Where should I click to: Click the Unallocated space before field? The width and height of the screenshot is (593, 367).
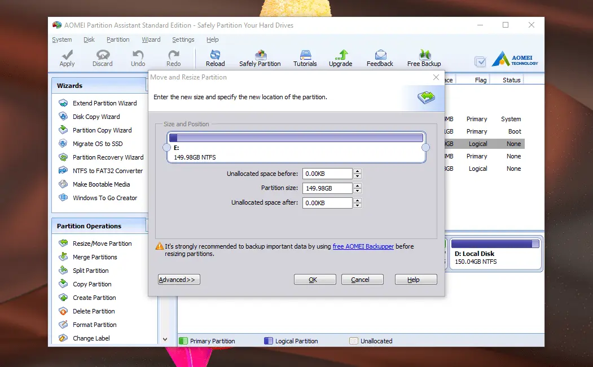[x=327, y=174]
